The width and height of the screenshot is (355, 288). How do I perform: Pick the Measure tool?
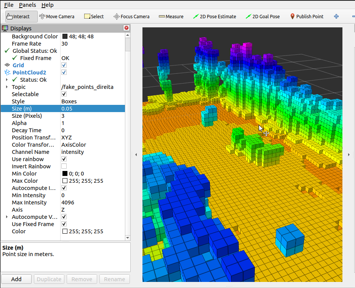click(171, 16)
